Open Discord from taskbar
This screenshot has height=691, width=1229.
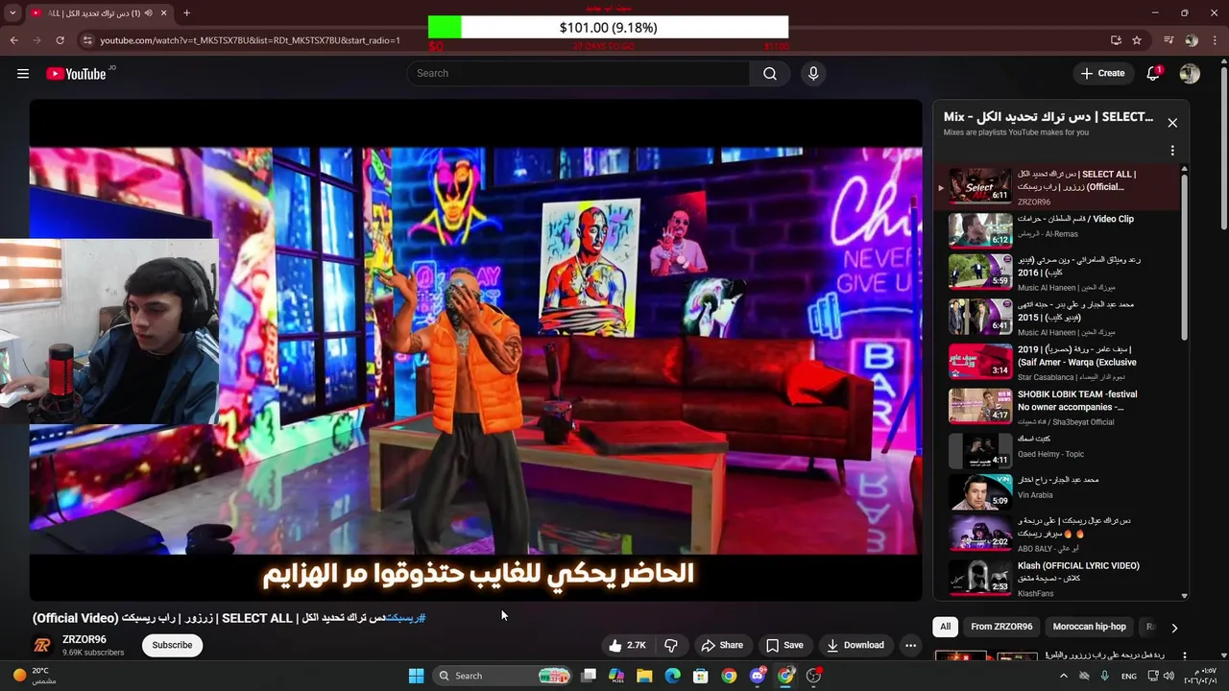click(x=758, y=676)
